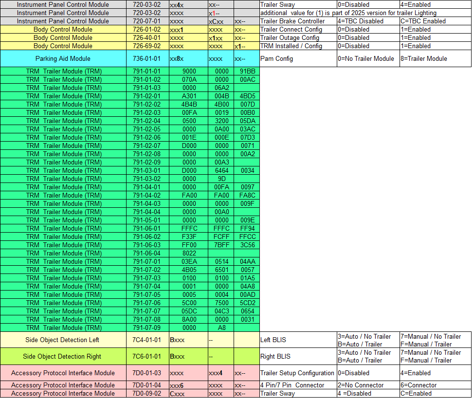Select the value 01A5
Viewport: 474px width, 401px height.
point(248,278)
